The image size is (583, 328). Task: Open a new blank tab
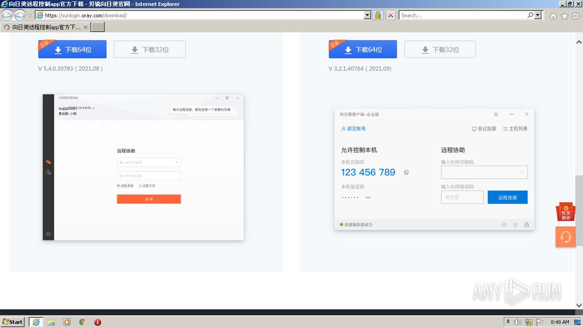click(98, 27)
